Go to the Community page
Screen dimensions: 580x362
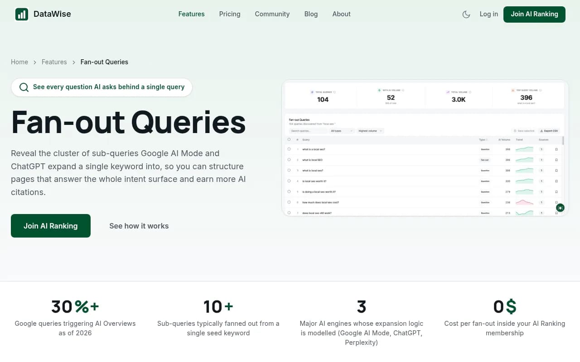pyautogui.click(x=272, y=14)
